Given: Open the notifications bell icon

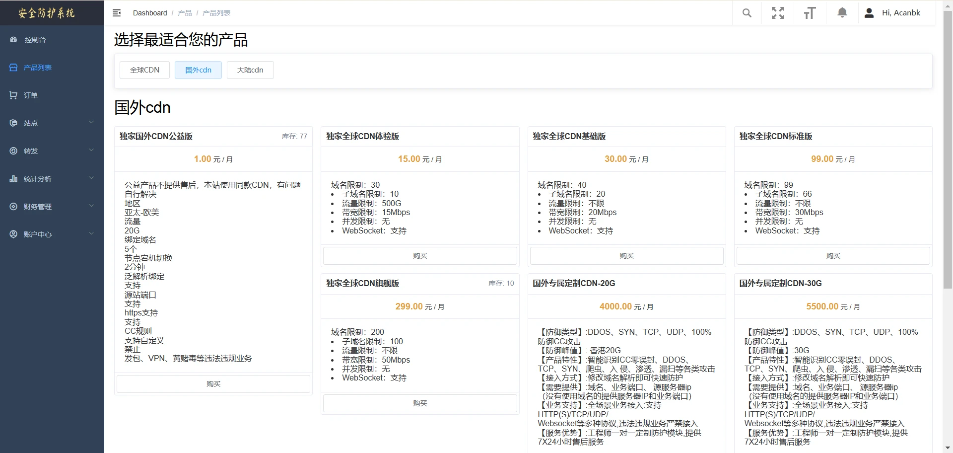Looking at the screenshot, I should 842,13.
